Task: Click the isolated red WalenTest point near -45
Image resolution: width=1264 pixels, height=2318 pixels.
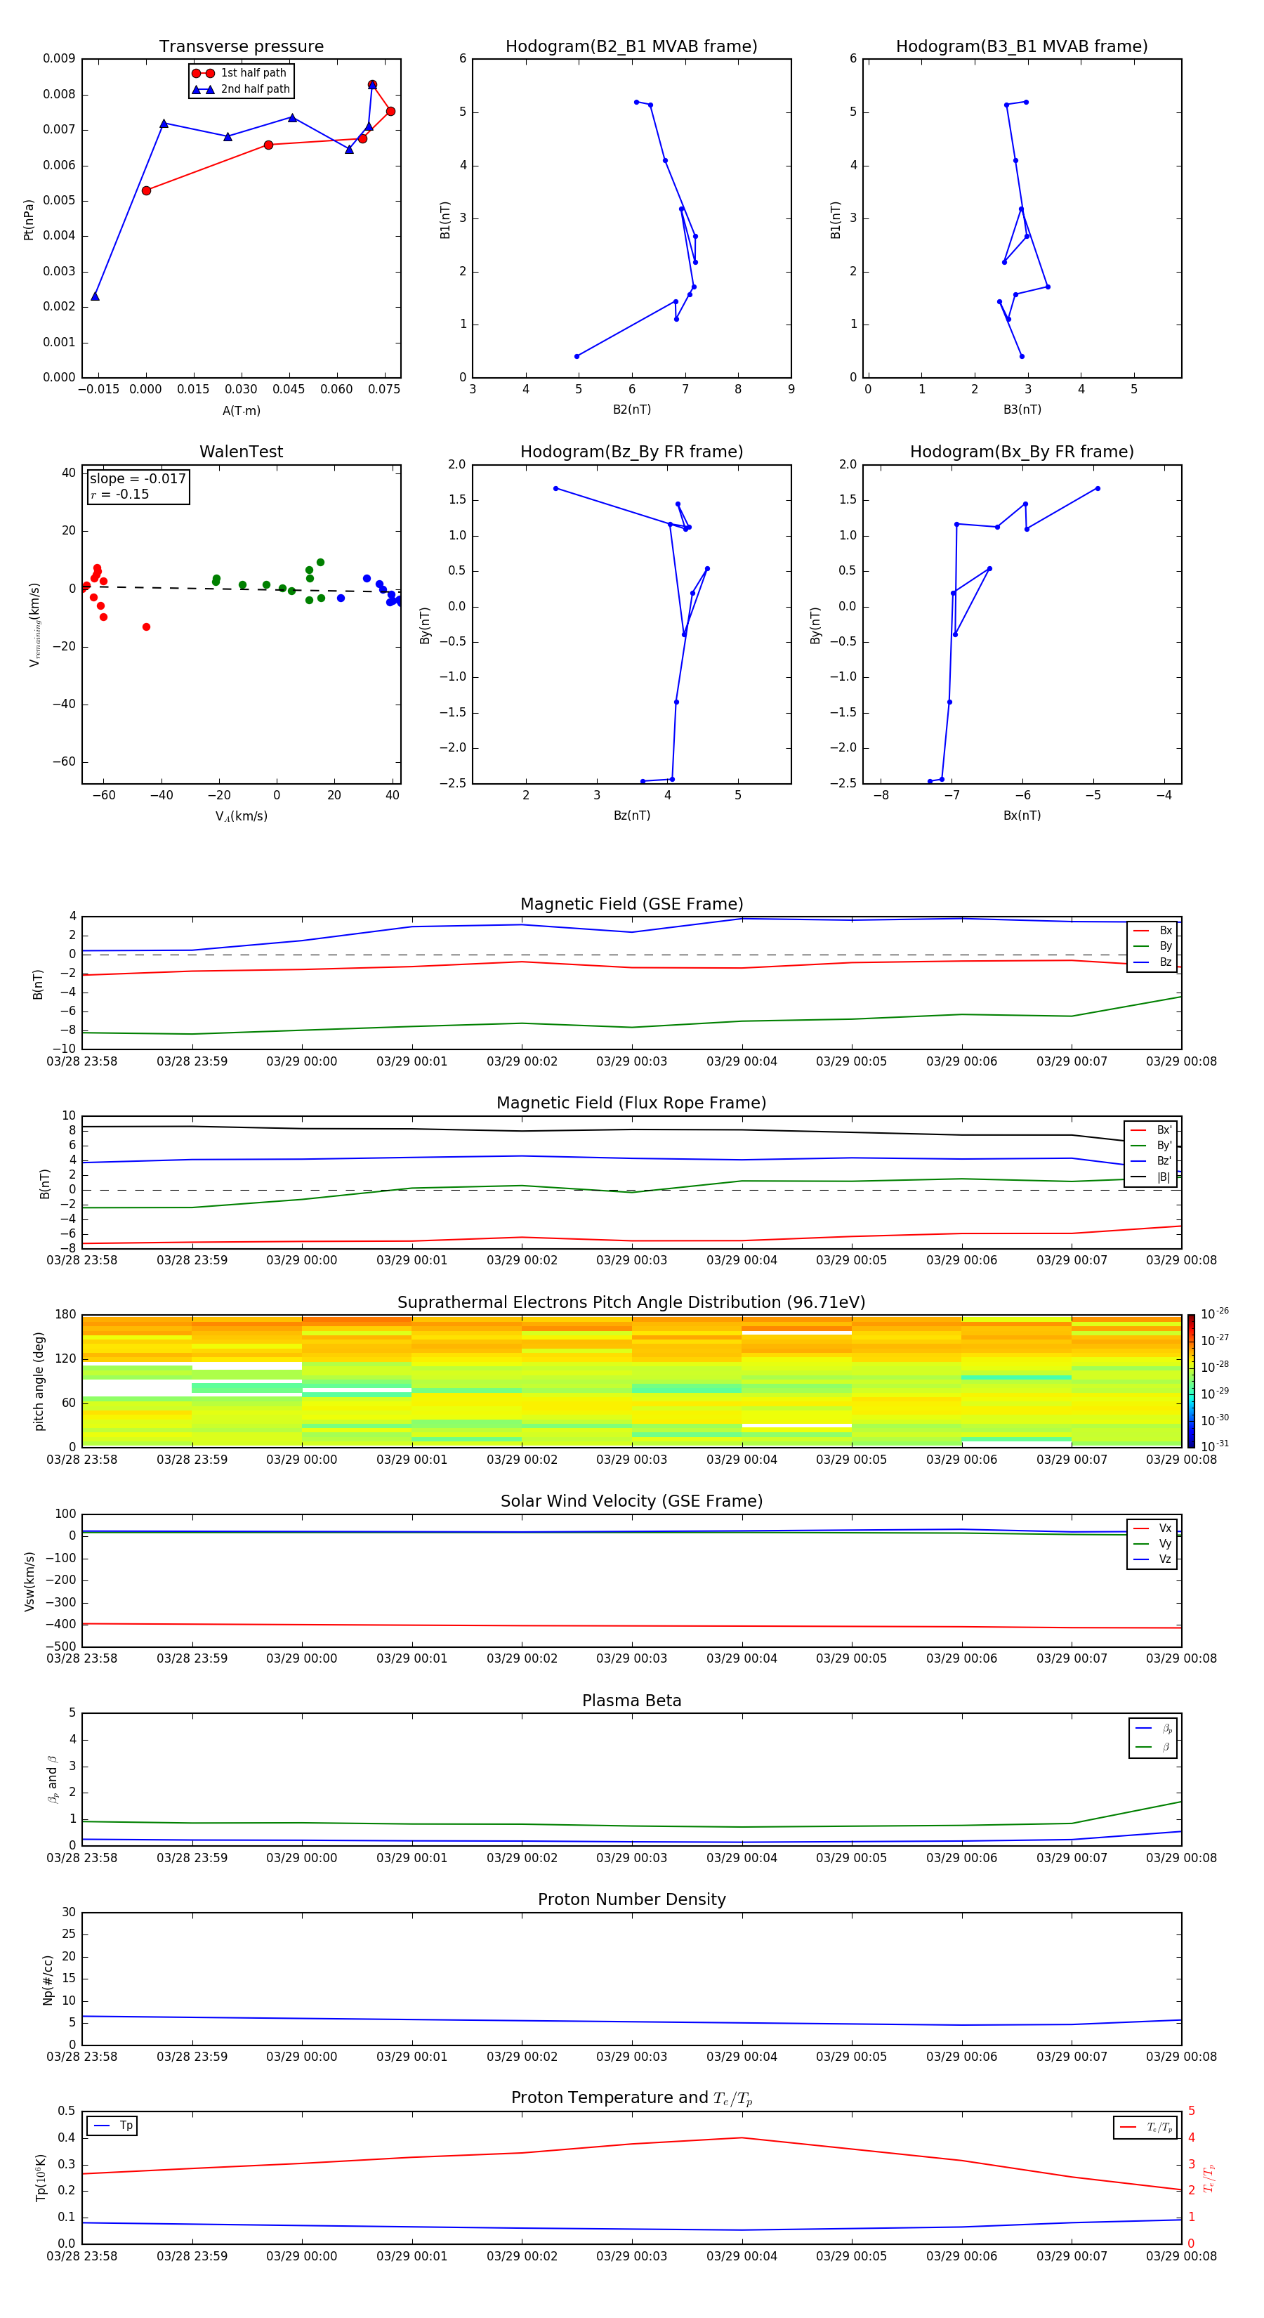Action: (x=146, y=627)
